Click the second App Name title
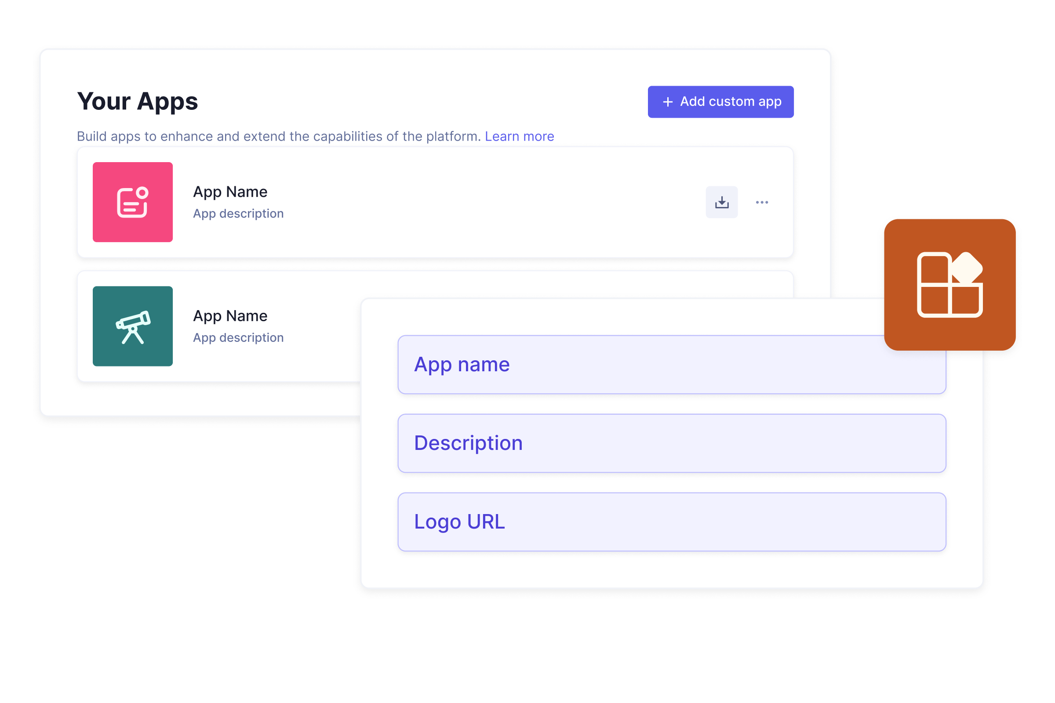The image size is (1055, 703). pyautogui.click(x=230, y=316)
